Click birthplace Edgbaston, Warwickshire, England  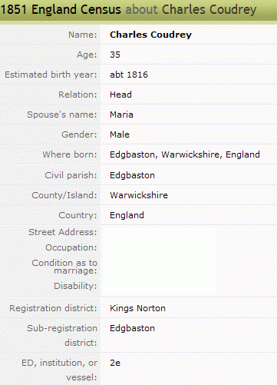tap(185, 154)
